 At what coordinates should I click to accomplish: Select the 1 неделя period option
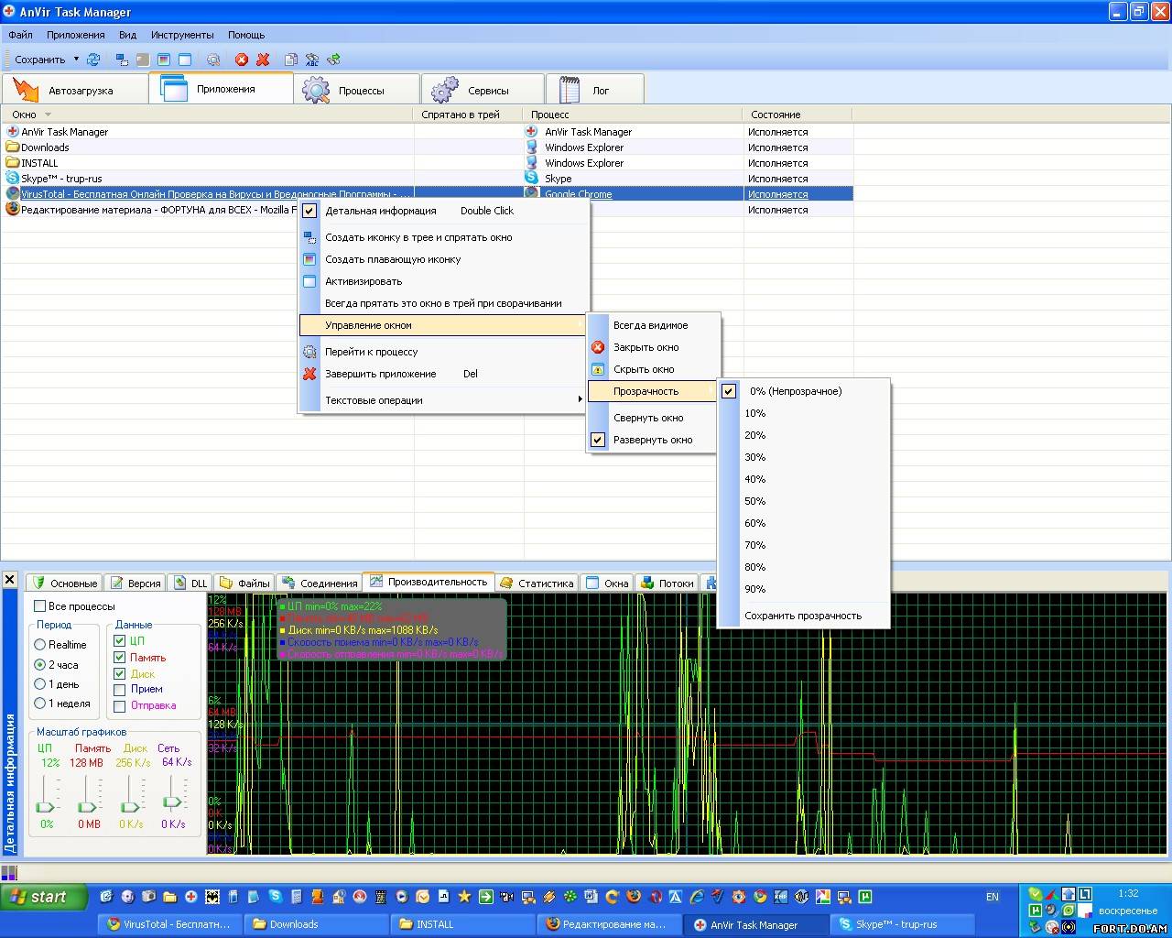[x=40, y=703]
